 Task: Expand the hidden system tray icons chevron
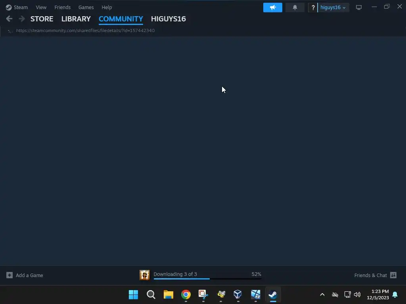point(322,294)
